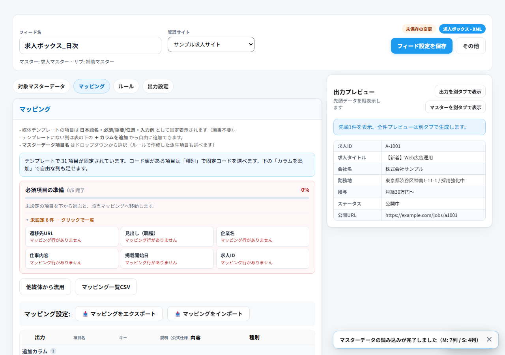
Task: Click the 0% completion percentage
Action: pyautogui.click(x=305, y=190)
